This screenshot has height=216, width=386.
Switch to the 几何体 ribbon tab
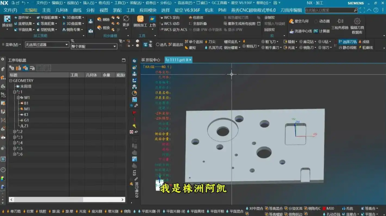(61, 10)
